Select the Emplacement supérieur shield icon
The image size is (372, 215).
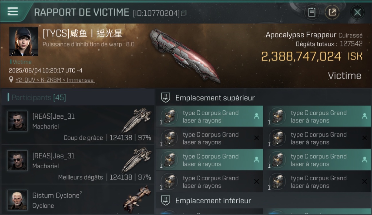pyautogui.click(x=165, y=97)
